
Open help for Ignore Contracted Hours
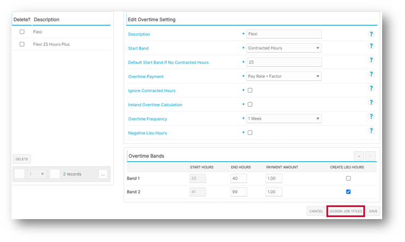pos(371,88)
